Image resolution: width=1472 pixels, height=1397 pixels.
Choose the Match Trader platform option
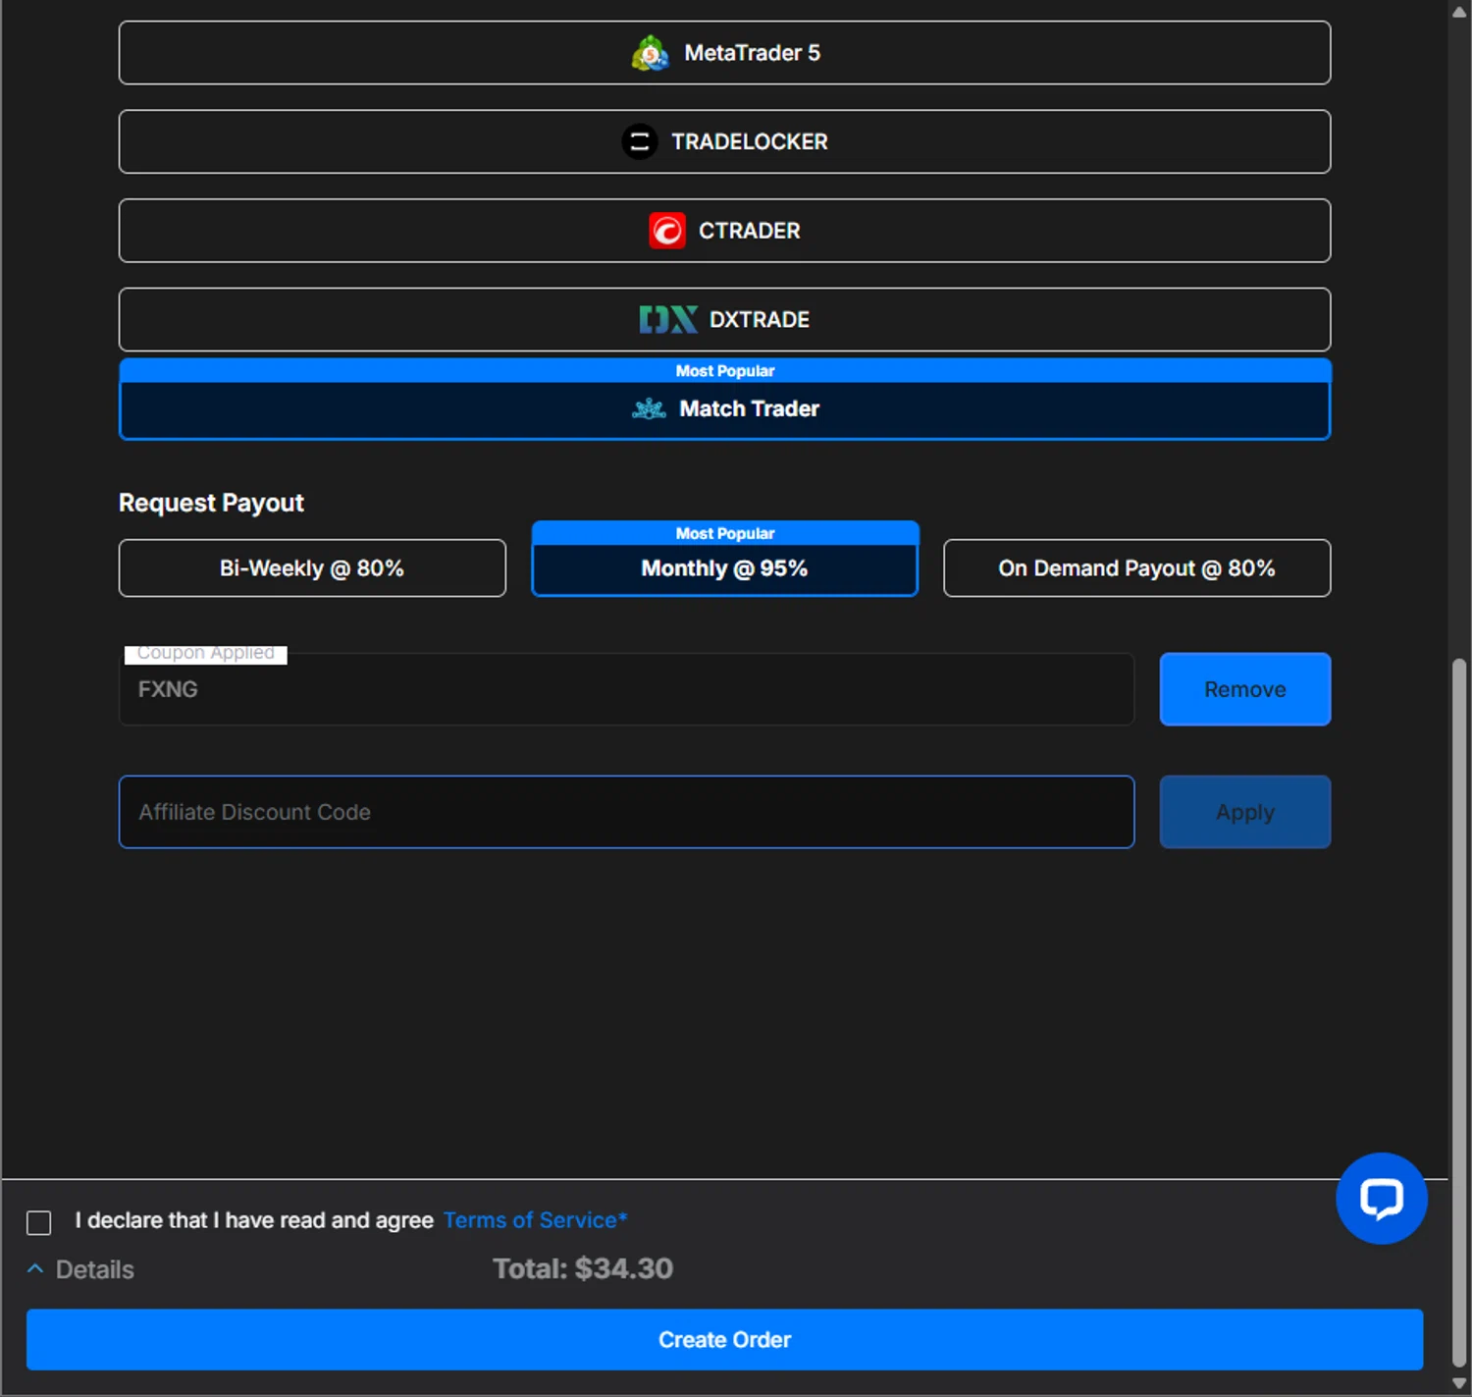(724, 408)
